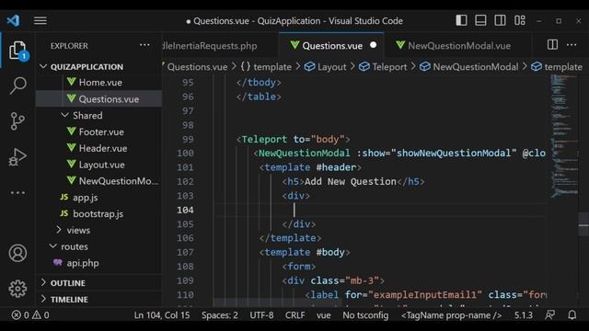Open Header.vue from the Shared folder
Viewport: 589px width, 331px height.
coord(98,148)
